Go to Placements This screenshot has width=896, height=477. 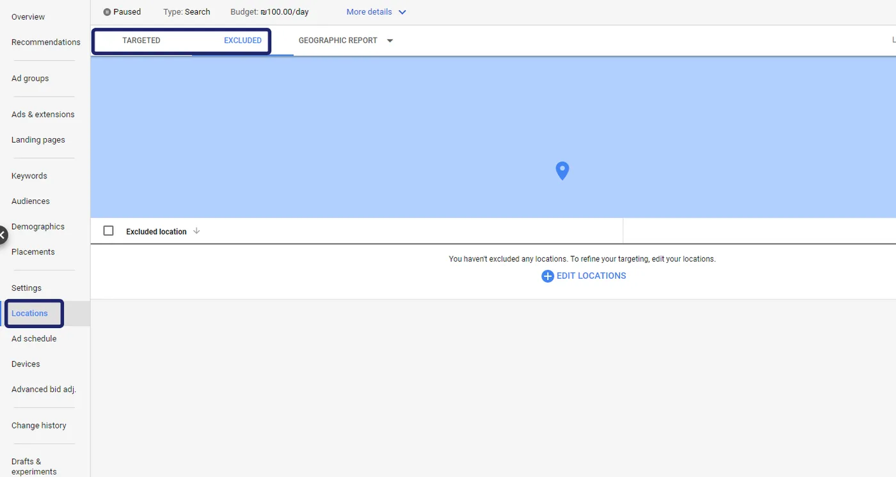(33, 252)
